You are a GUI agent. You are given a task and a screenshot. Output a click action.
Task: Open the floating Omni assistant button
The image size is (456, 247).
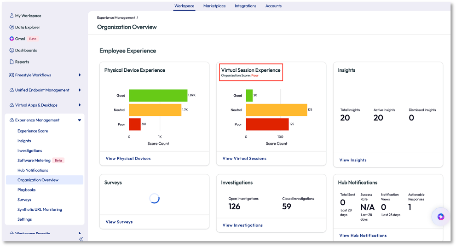pyautogui.click(x=440, y=217)
